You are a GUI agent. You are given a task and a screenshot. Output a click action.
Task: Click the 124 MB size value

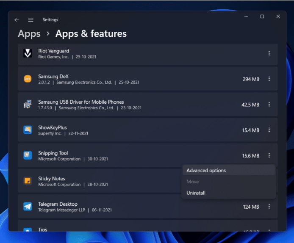click(251, 207)
